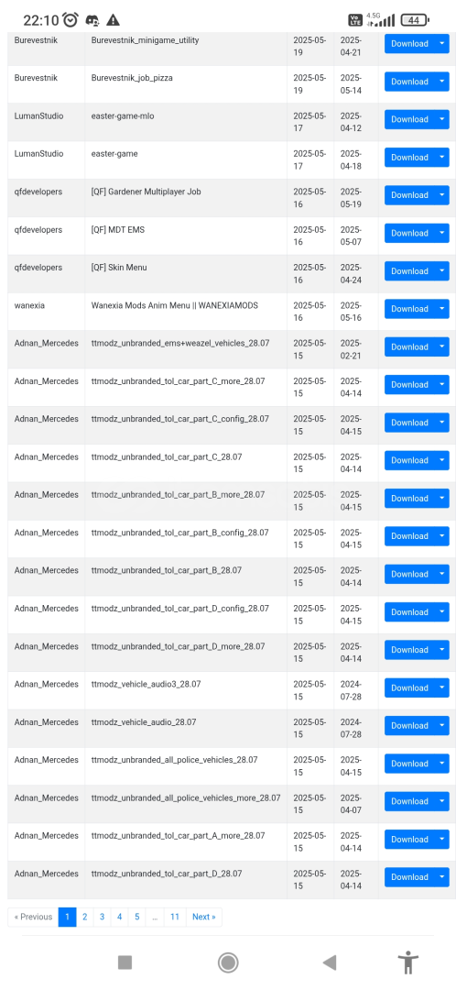This screenshot has width=456, height=990.
Task: Open the download options arrow for [QF] Skin Menu
Action: [x=441, y=270]
